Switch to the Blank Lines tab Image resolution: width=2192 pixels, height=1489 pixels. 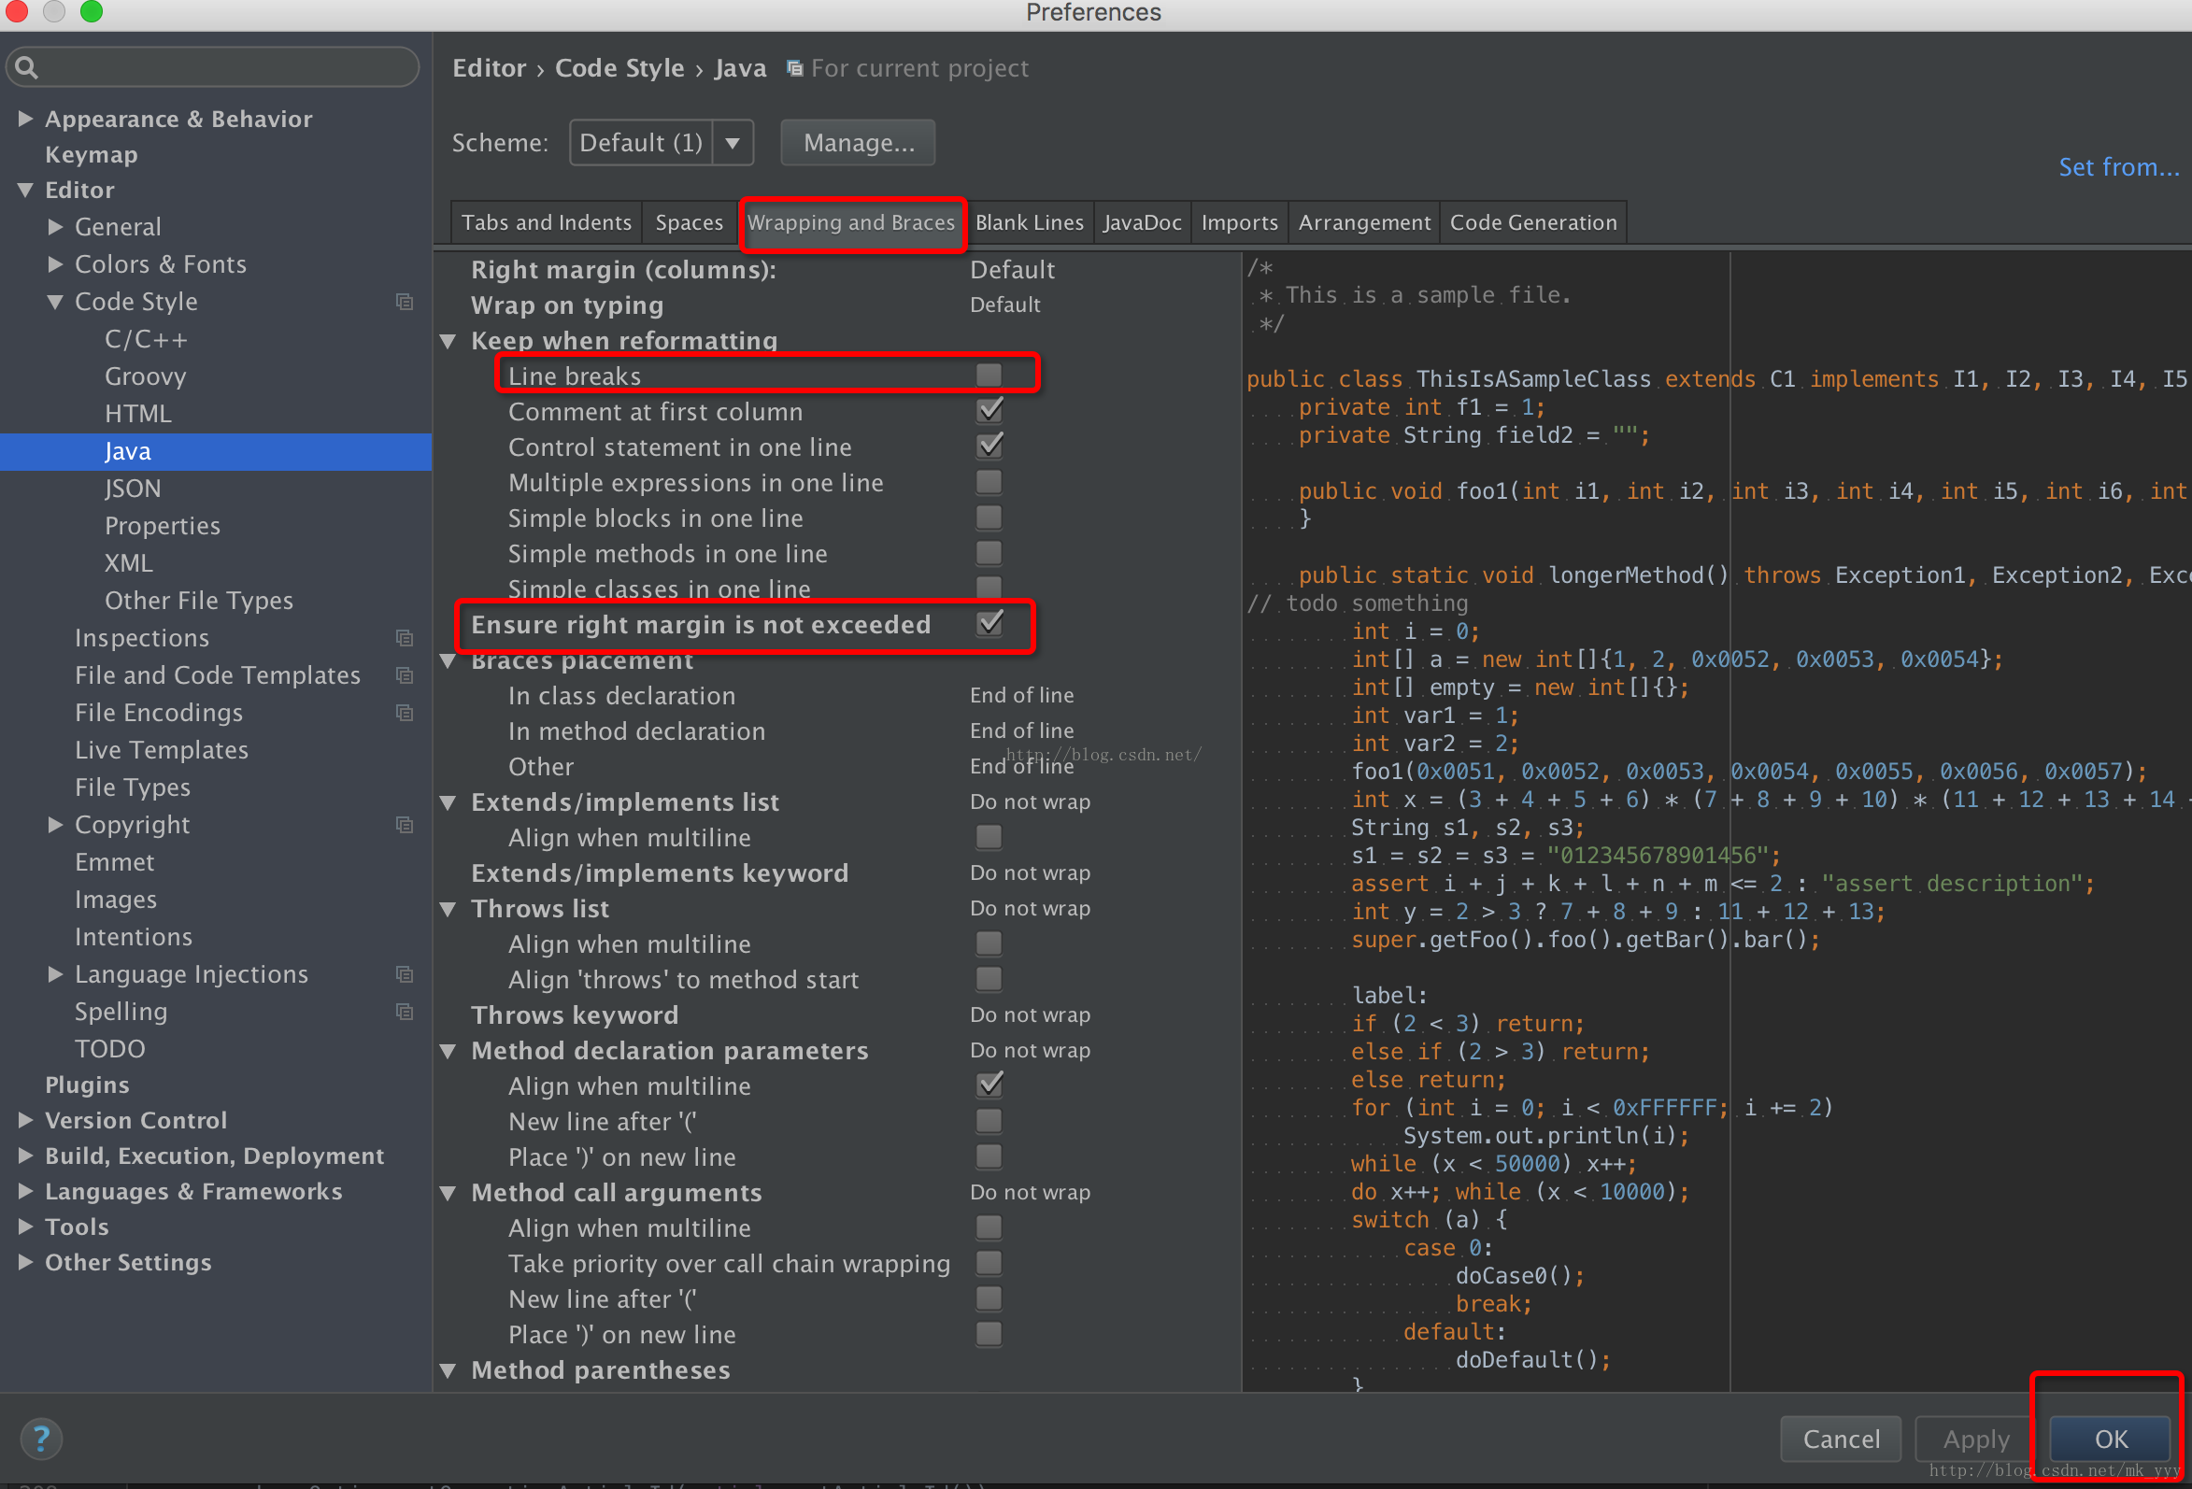click(1028, 223)
